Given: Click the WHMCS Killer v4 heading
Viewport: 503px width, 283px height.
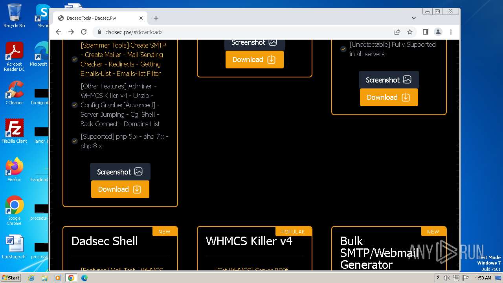Looking at the screenshot, I should point(249,241).
